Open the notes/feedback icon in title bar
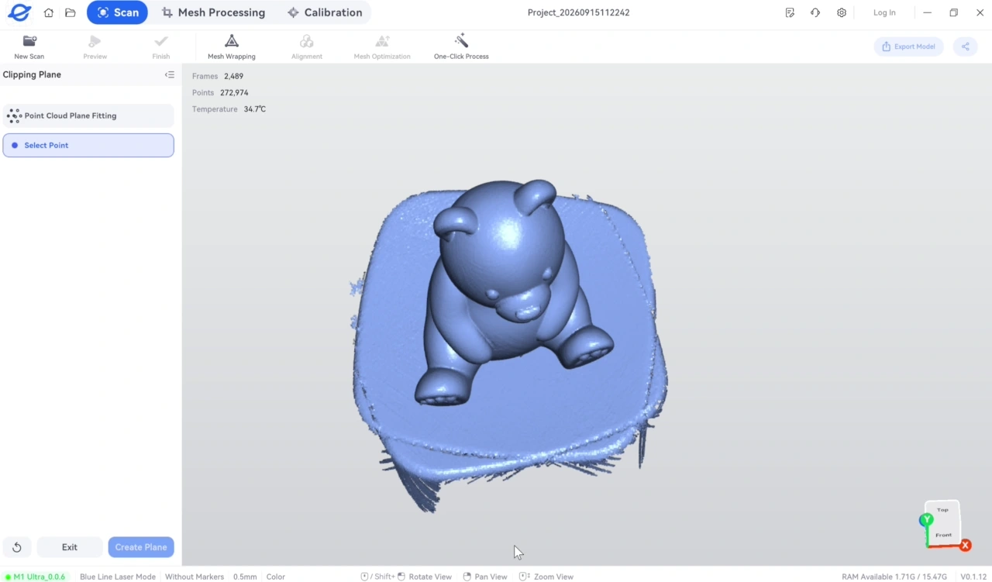This screenshot has height=582, width=992. pyautogui.click(x=790, y=12)
